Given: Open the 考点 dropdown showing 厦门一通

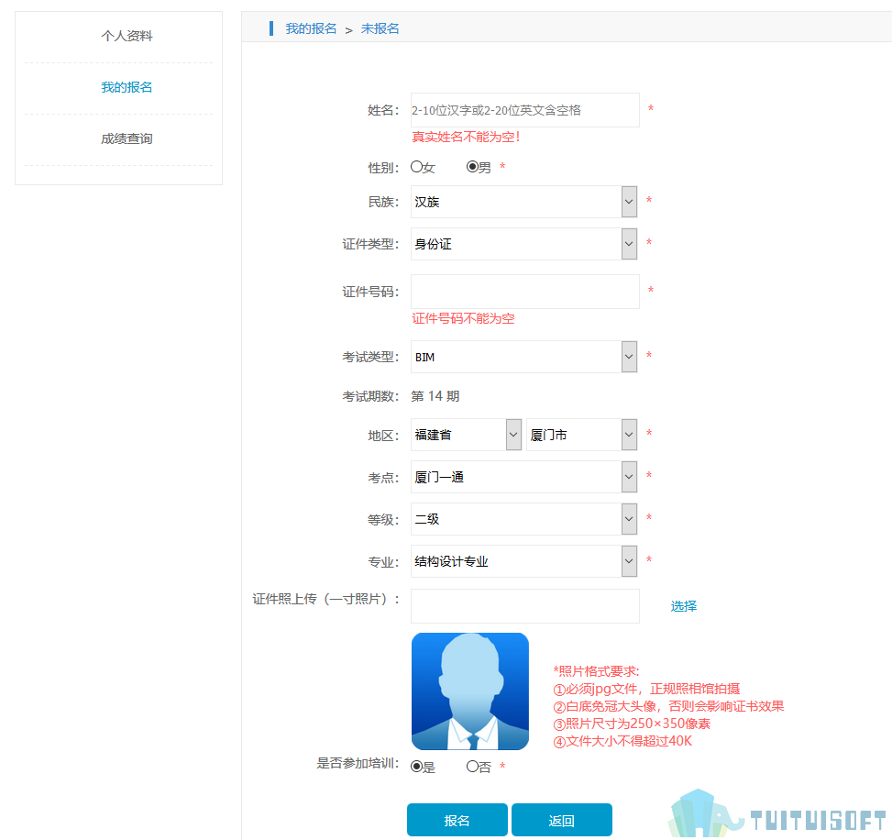Looking at the screenshot, I should [523, 477].
